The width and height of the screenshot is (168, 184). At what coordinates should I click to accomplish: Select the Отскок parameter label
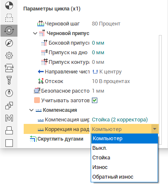click(x=54, y=81)
